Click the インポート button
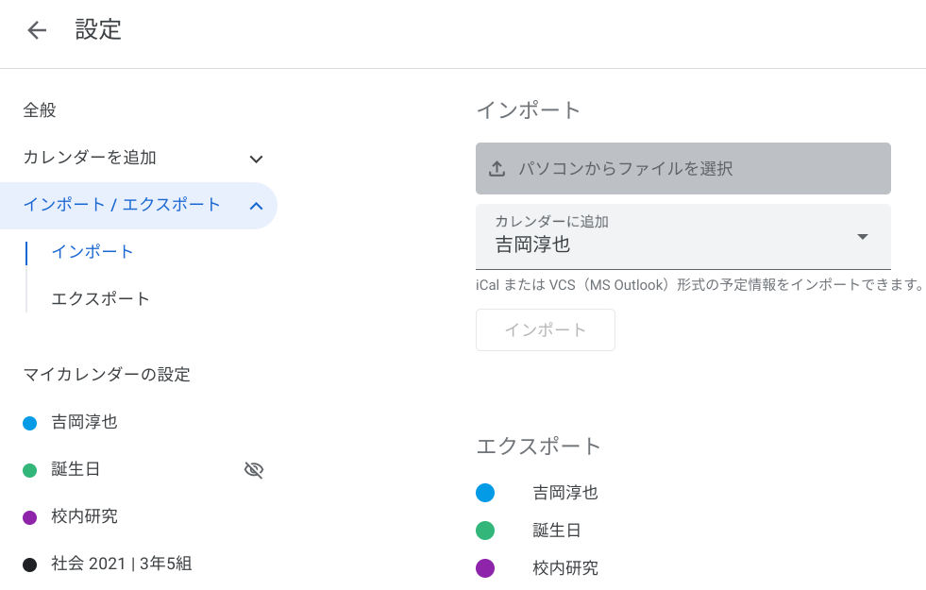 tap(546, 329)
